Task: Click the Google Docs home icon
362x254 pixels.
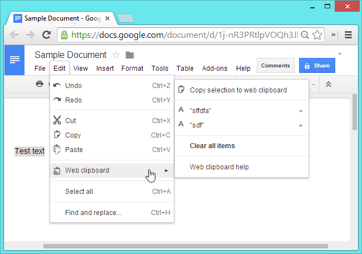Action: tap(15, 60)
